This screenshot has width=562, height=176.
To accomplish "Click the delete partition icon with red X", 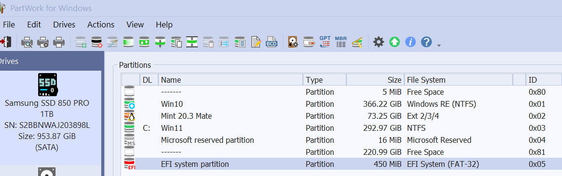I will (97, 42).
